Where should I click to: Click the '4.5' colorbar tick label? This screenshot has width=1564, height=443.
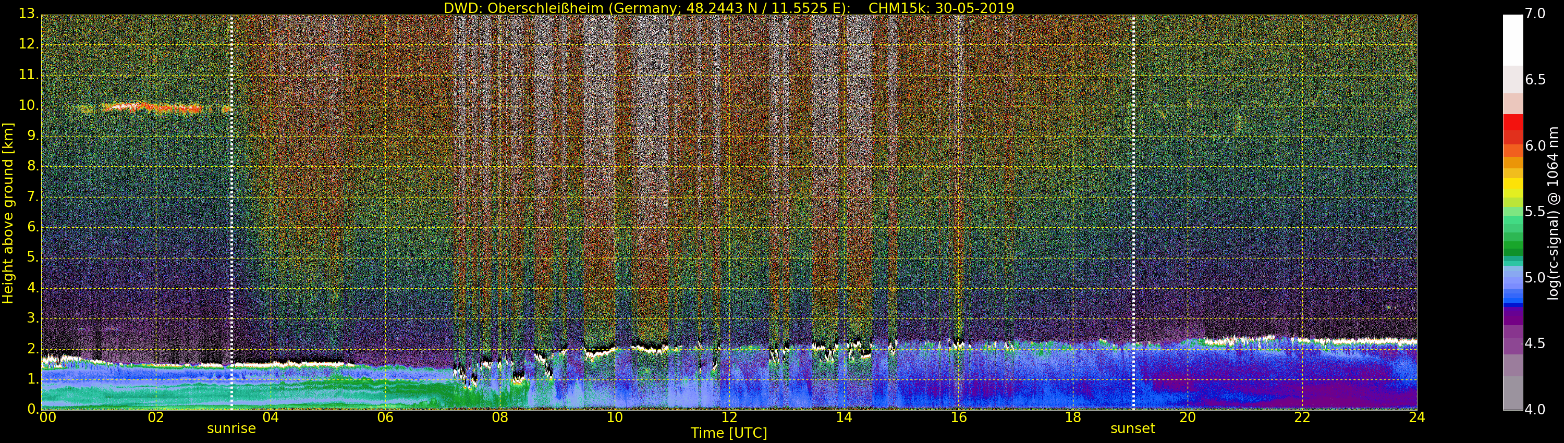click(x=1535, y=343)
